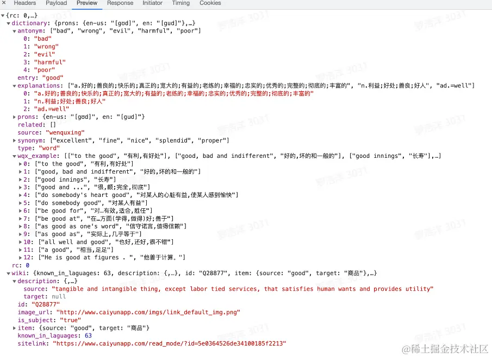Expand item 1 "good, bad and indifferent"
Image resolution: width=492 pixels, height=358 pixels.
point(21,172)
